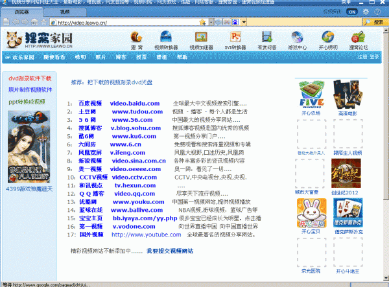Screen dimensions: 389x287
Task: Open the 照片制作视频软件 sidebar link
Action: [30, 89]
